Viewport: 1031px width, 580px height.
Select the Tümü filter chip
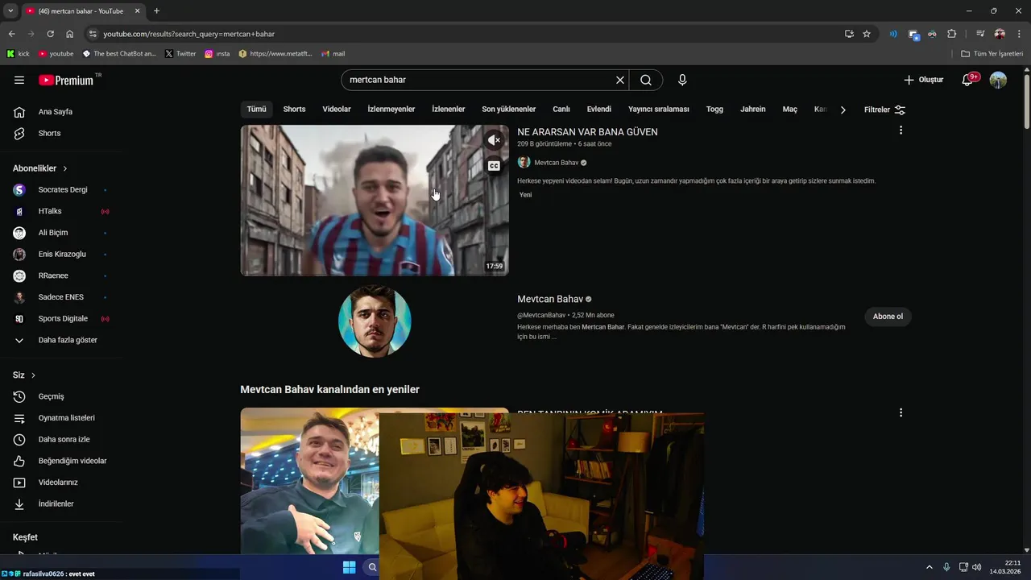tap(256, 110)
